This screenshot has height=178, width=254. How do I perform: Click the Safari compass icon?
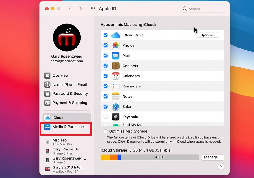116,107
